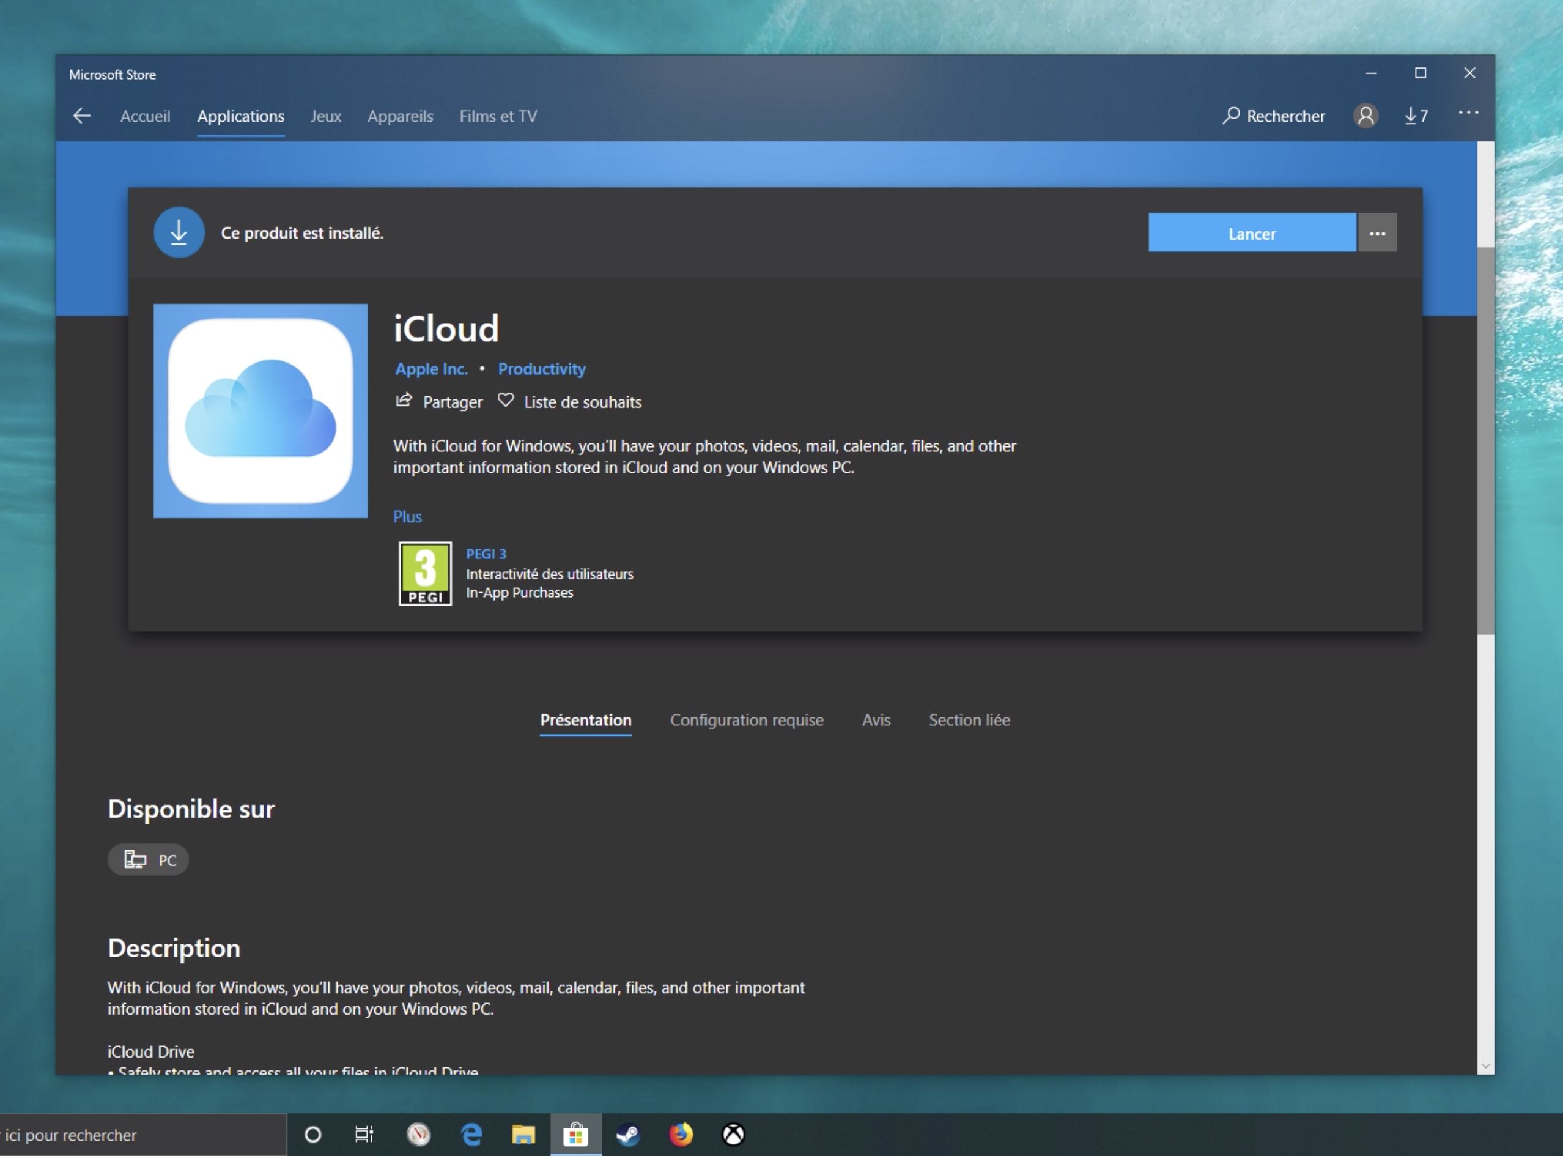Open the Apple Inc. publisher page
The width and height of the screenshot is (1563, 1156).
pos(431,369)
